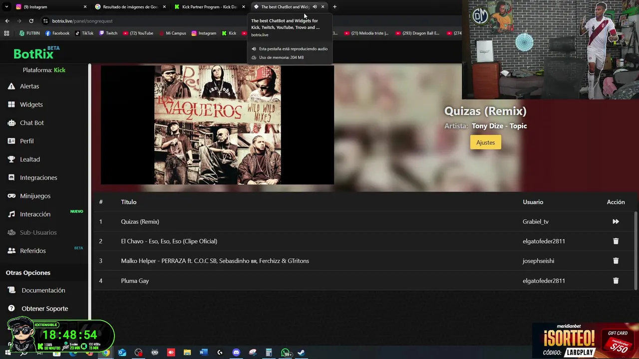
Task: Select the Quizas (Remix) row title
Action: click(140, 221)
